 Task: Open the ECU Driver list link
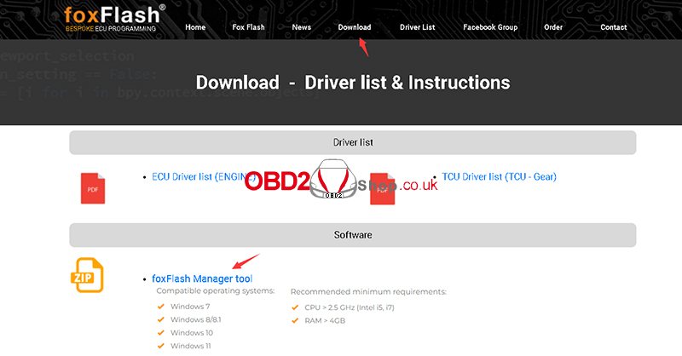(202, 176)
